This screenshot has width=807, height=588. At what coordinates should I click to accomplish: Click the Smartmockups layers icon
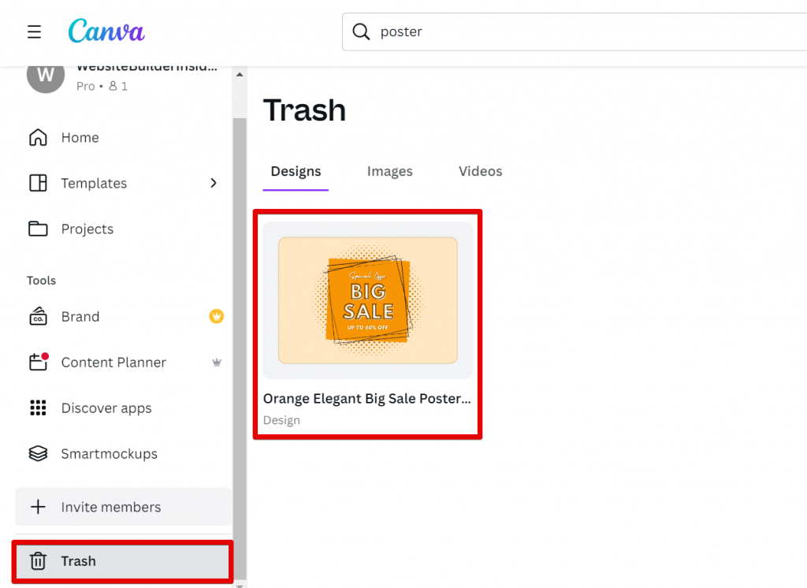[38, 454]
